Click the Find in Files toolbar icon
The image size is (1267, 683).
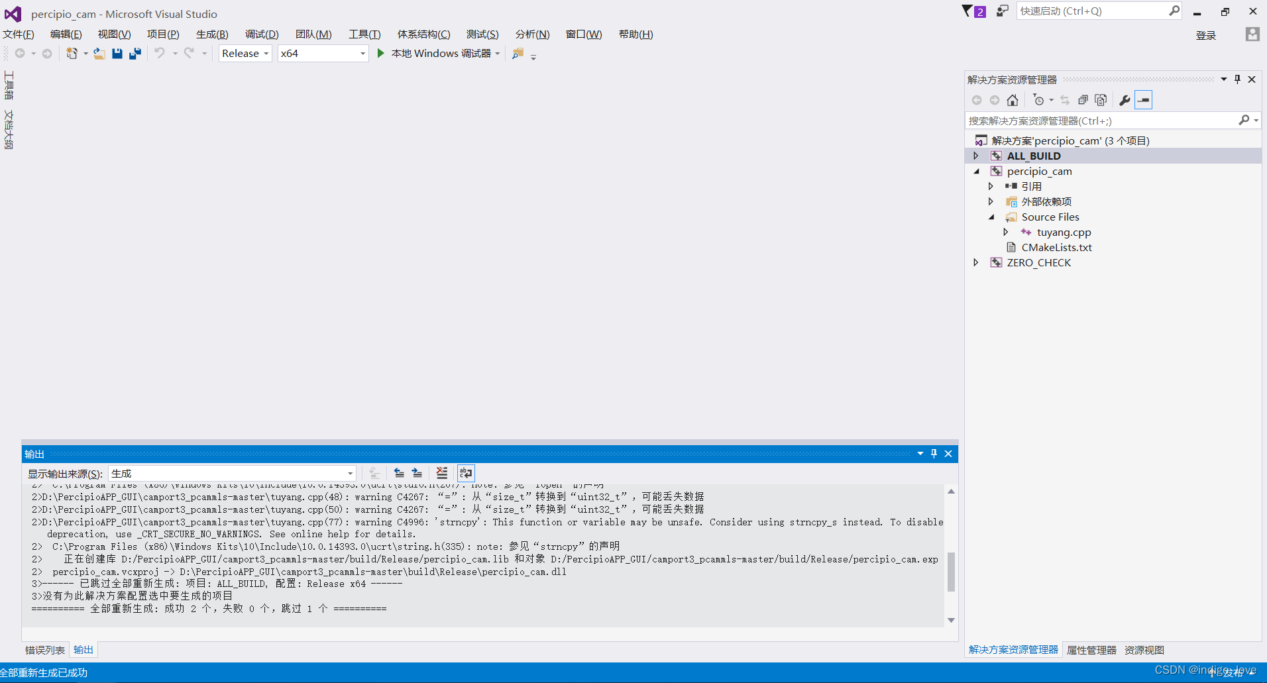pos(518,54)
